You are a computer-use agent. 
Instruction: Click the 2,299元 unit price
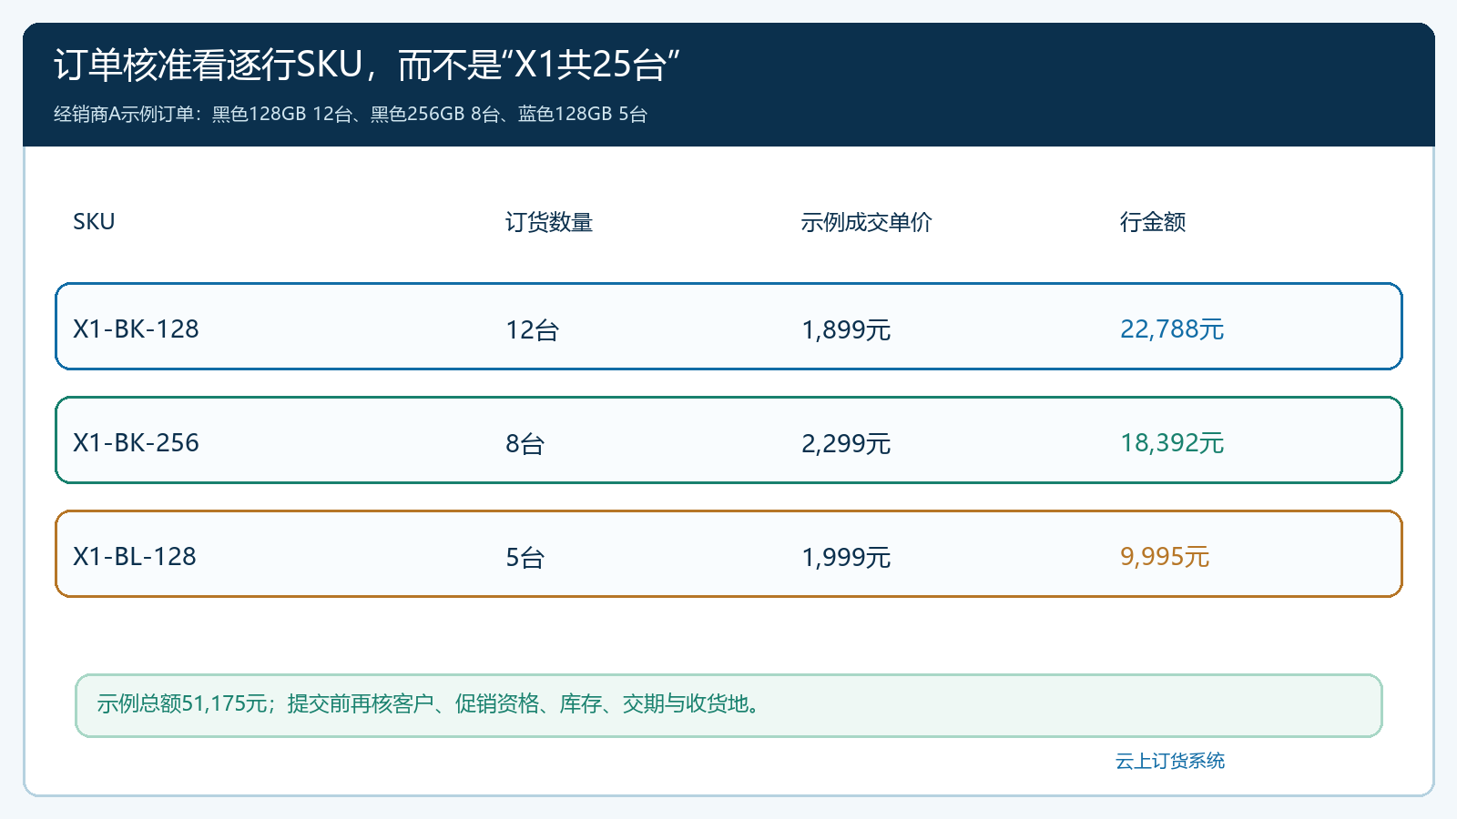[x=846, y=443]
